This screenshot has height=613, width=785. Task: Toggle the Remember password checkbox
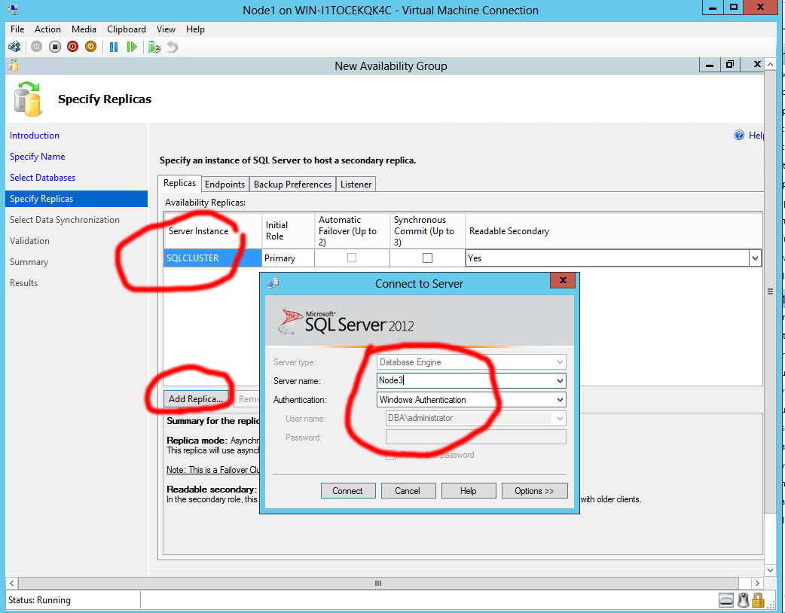click(390, 456)
